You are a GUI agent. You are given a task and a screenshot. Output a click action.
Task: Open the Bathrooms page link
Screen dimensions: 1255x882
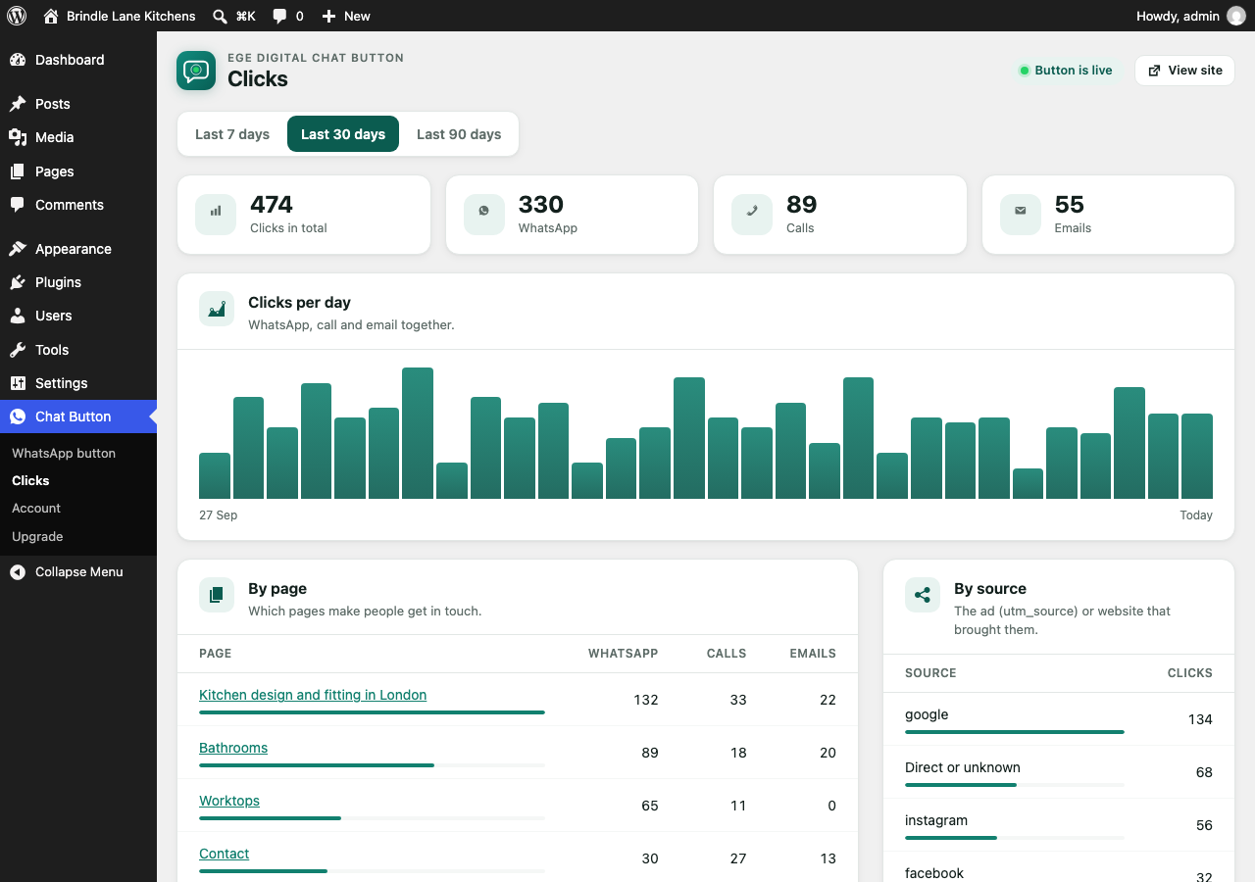[233, 748]
